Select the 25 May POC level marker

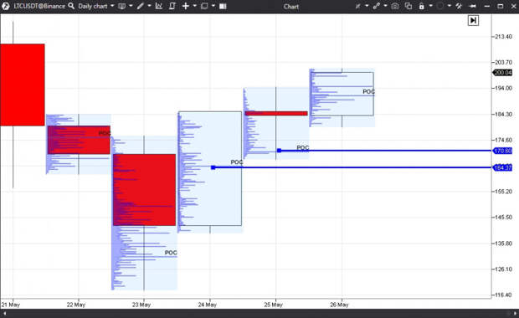point(280,151)
